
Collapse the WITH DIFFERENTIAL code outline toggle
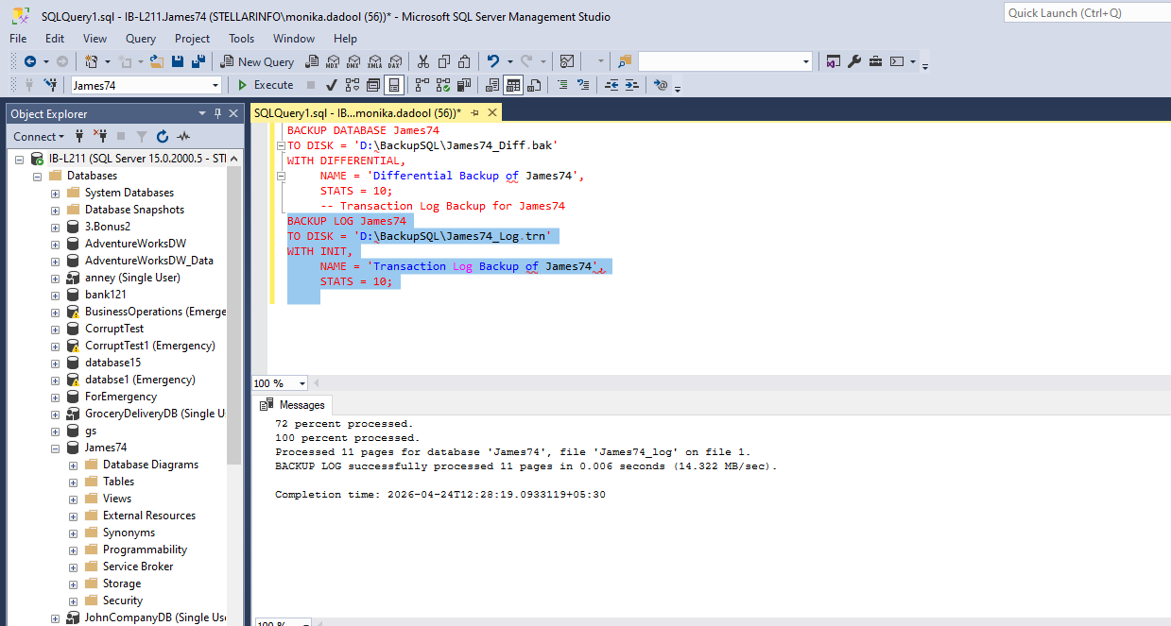281,176
